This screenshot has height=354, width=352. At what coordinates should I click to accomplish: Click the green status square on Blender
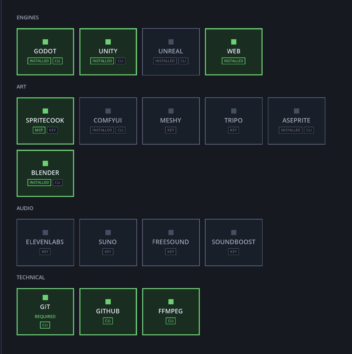pyautogui.click(x=45, y=163)
